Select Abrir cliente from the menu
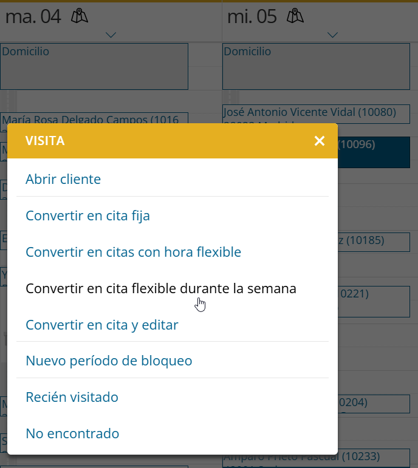Viewport: 418px width, 468px height. point(63,179)
